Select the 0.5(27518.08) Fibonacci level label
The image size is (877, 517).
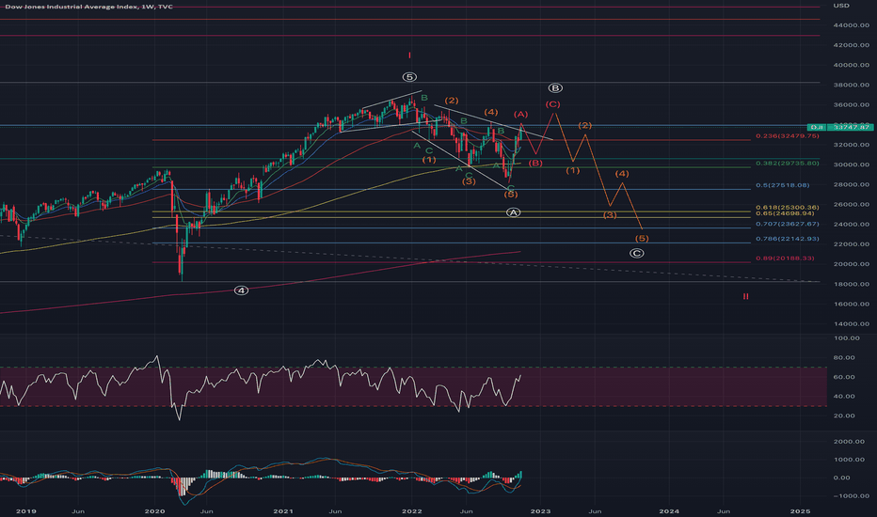coord(783,185)
